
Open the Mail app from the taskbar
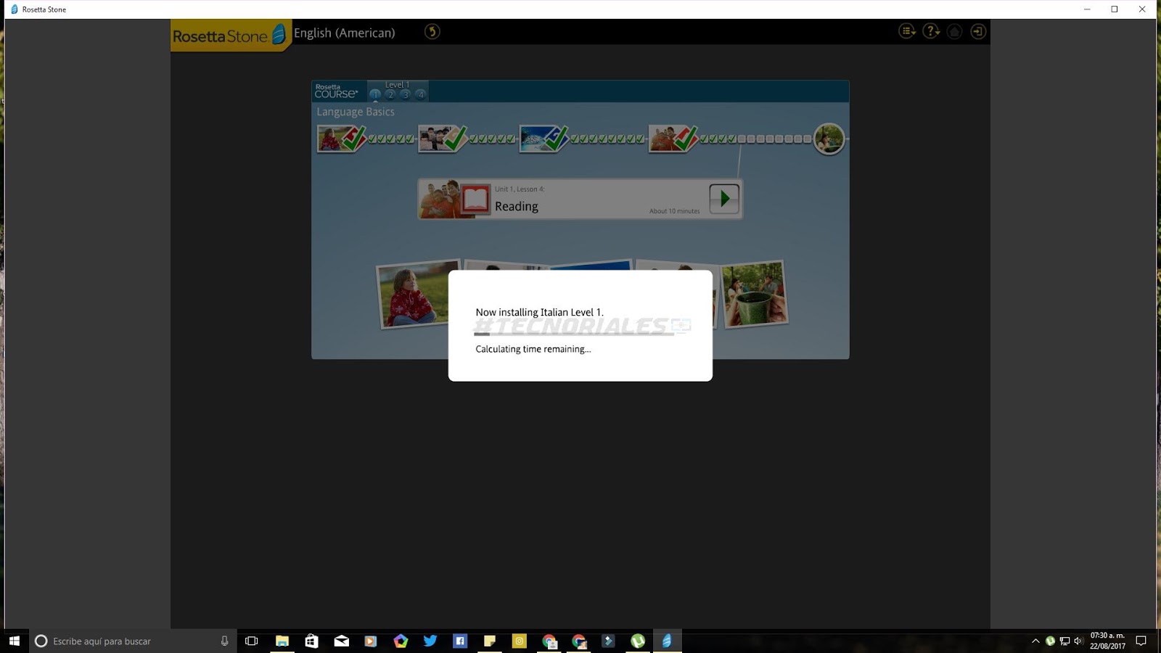(341, 641)
